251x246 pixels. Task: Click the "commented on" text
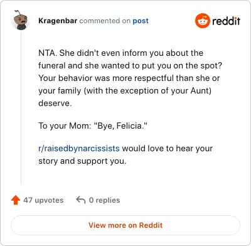(105, 21)
